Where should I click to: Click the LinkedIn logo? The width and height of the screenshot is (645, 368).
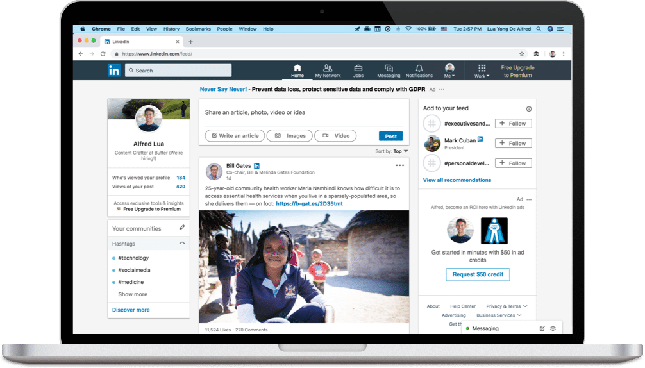114,71
